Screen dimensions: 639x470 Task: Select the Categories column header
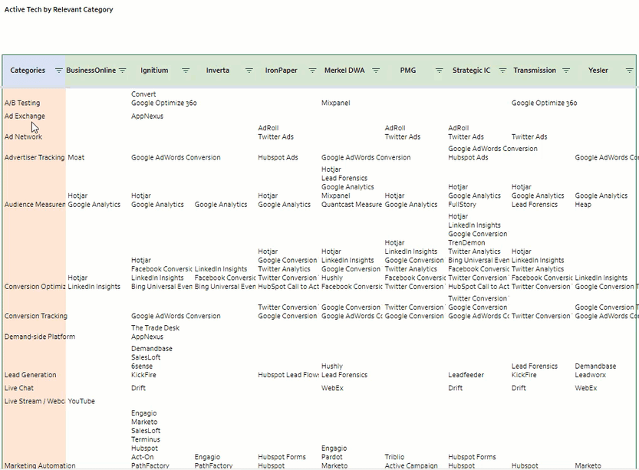click(x=28, y=71)
